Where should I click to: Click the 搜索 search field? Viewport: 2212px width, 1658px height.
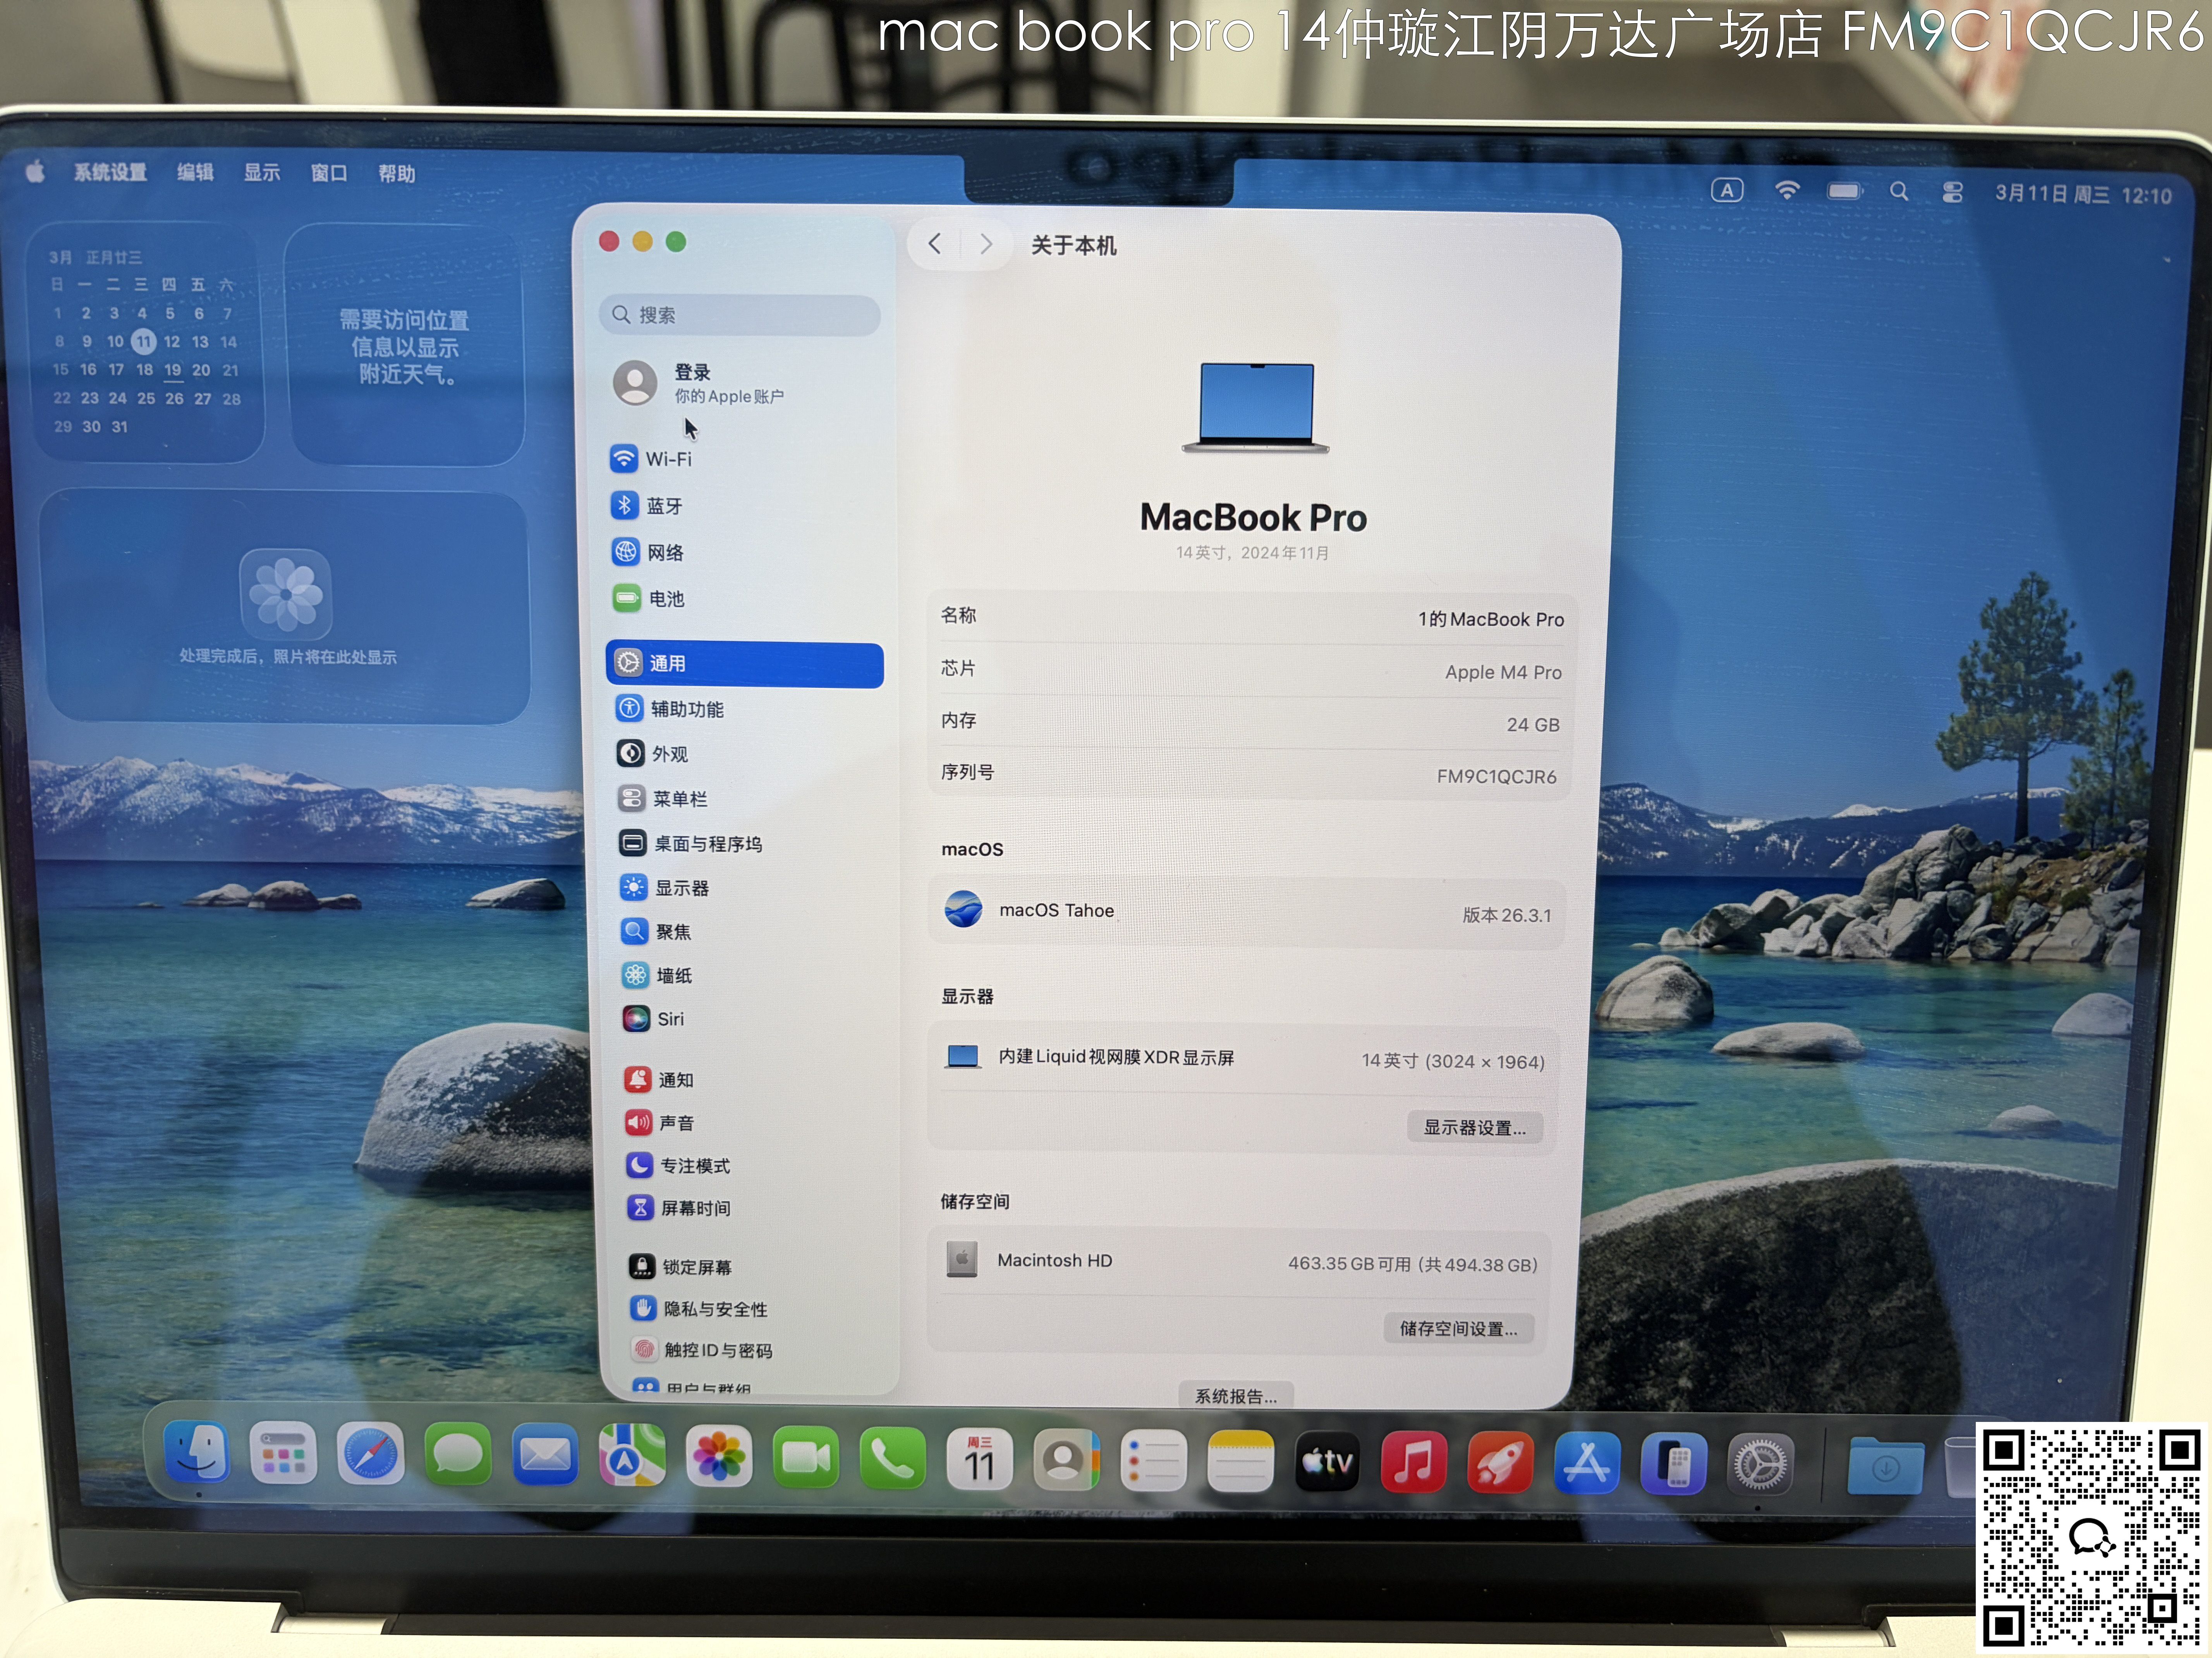[740, 315]
